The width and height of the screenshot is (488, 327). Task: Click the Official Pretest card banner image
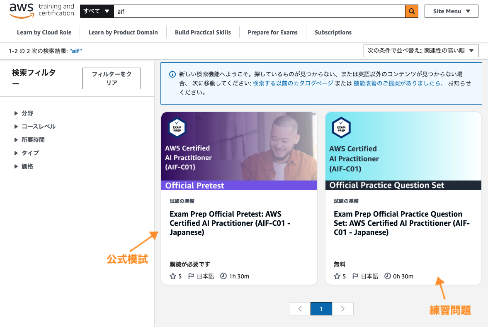pos(239,151)
